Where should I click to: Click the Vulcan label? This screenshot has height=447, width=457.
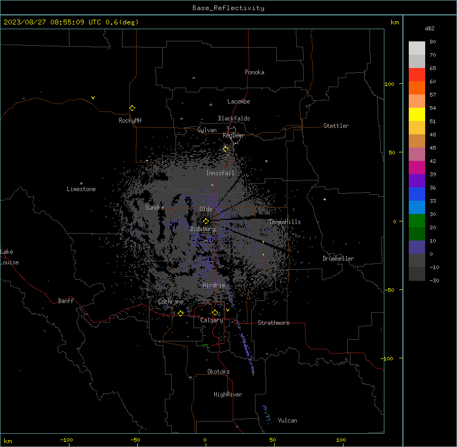point(288,420)
